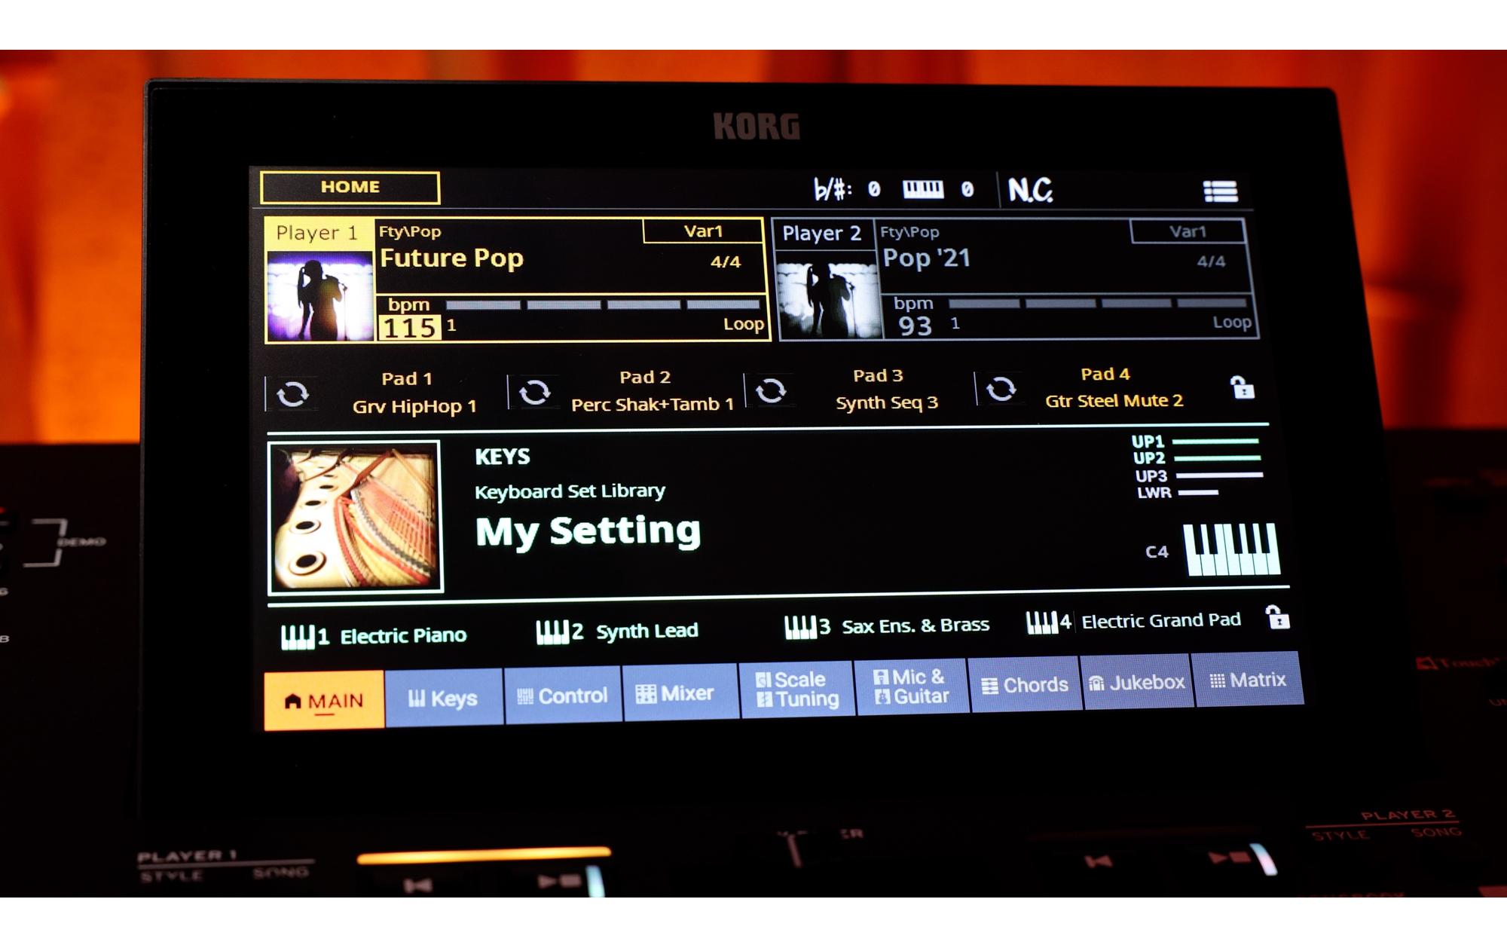
Task: Select Player 1 Var1 variation box
Action: tap(702, 231)
